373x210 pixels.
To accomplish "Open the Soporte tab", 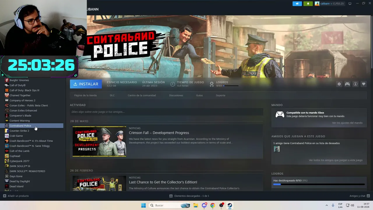I will point(221,95).
